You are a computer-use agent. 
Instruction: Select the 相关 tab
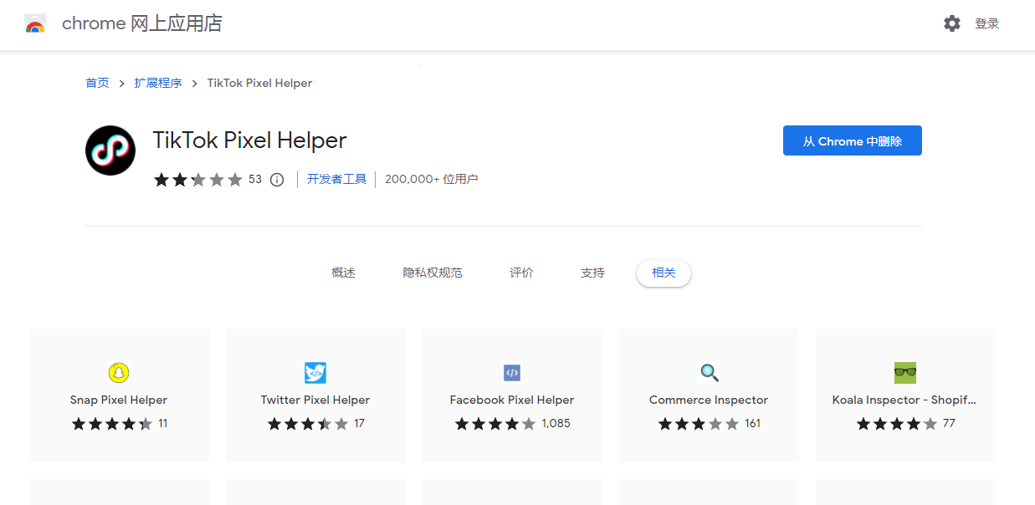tap(664, 273)
